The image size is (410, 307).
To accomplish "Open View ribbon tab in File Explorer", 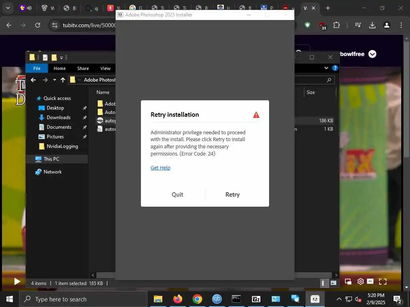I will tap(105, 68).
